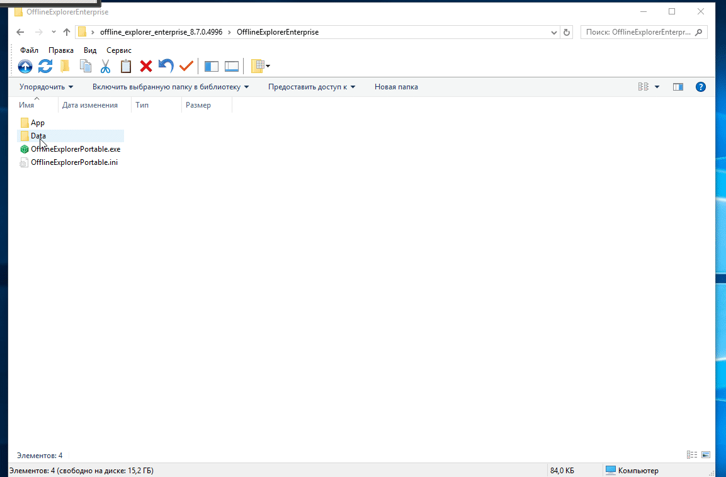Click the change view icon in command bar
The width and height of the screenshot is (726, 477).
644,87
